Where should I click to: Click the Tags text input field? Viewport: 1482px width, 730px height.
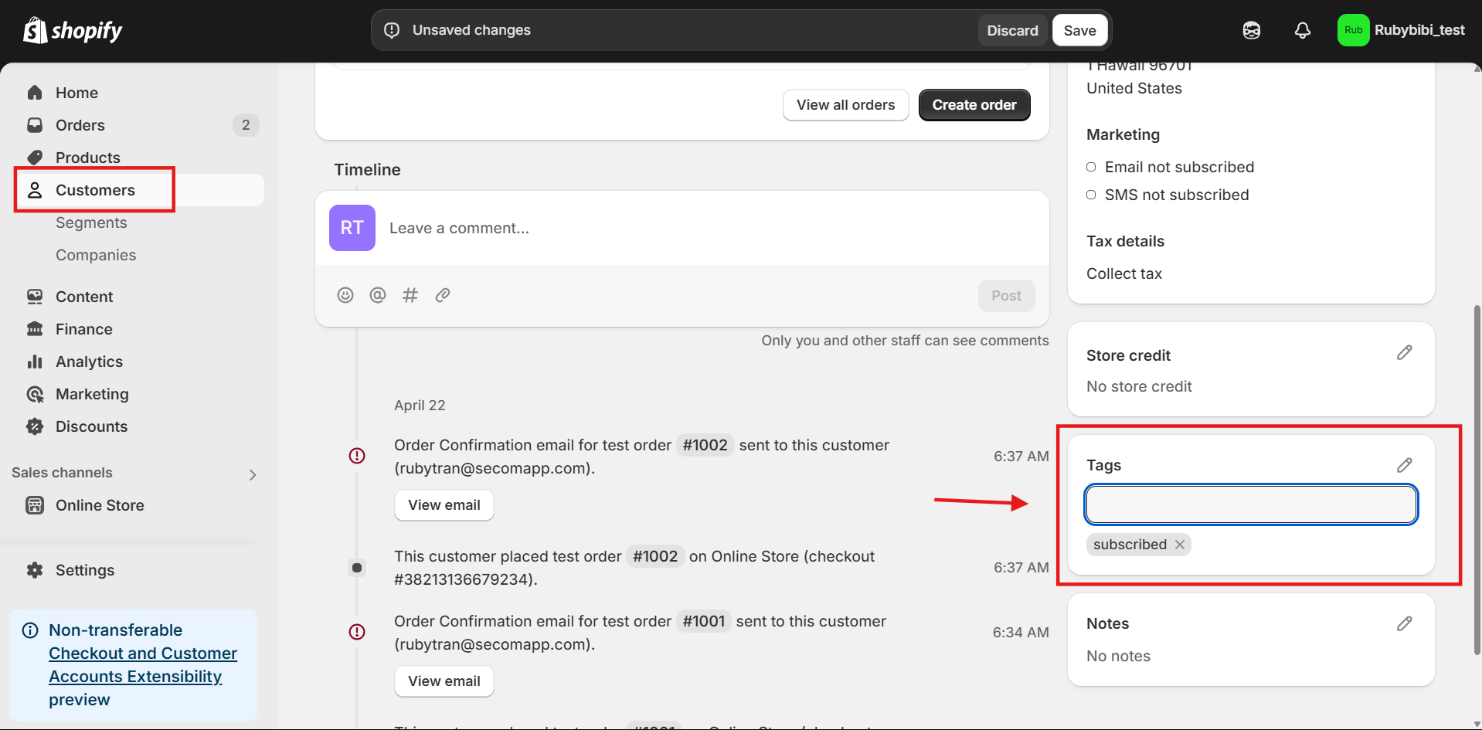coord(1251,504)
